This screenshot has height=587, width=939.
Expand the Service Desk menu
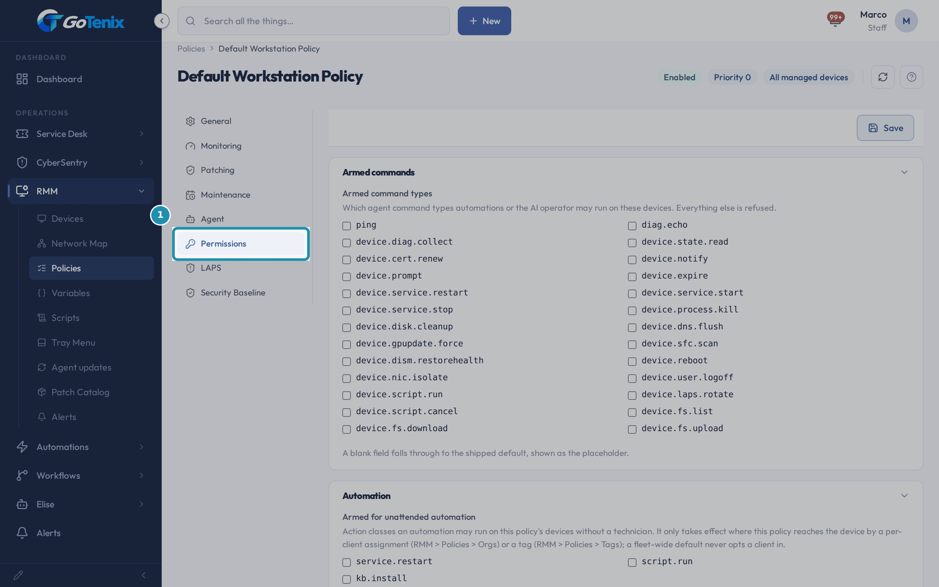point(141,134)
